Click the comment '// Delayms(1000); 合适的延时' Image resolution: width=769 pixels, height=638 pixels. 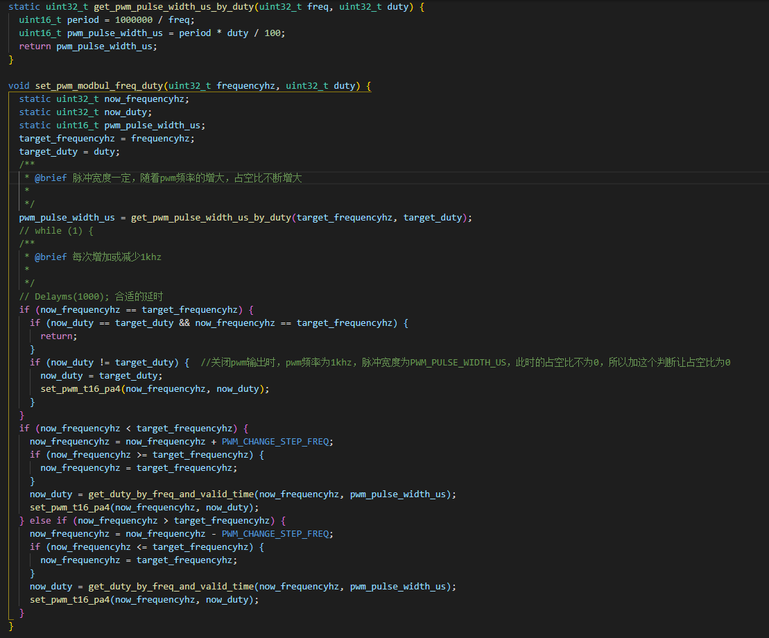tap(91, 297)
